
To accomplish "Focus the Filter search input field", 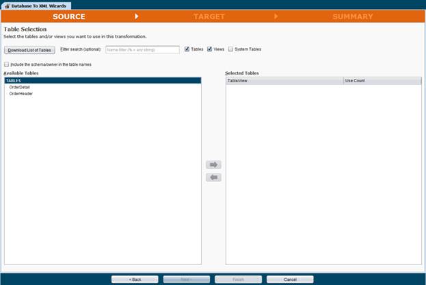I will pos(142,50).
